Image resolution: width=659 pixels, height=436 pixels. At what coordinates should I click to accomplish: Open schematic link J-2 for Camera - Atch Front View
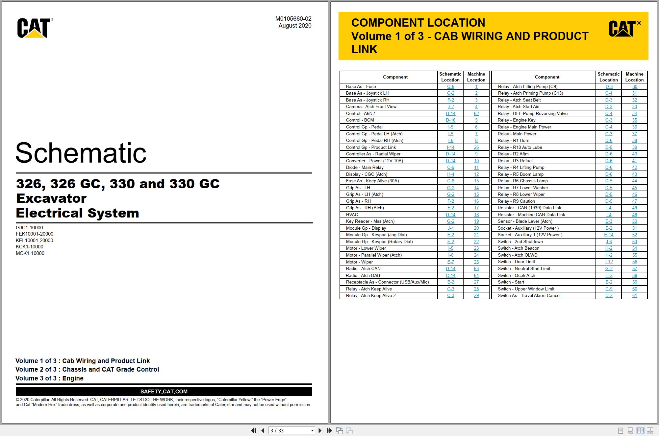(x=450, y=107)
